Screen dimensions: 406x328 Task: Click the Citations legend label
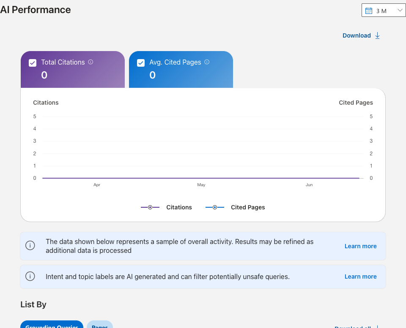click(179, 207)
